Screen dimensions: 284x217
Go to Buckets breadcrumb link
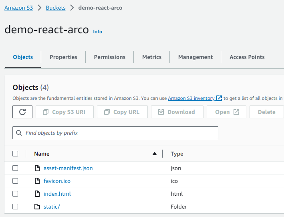click(x=56, y=8)
